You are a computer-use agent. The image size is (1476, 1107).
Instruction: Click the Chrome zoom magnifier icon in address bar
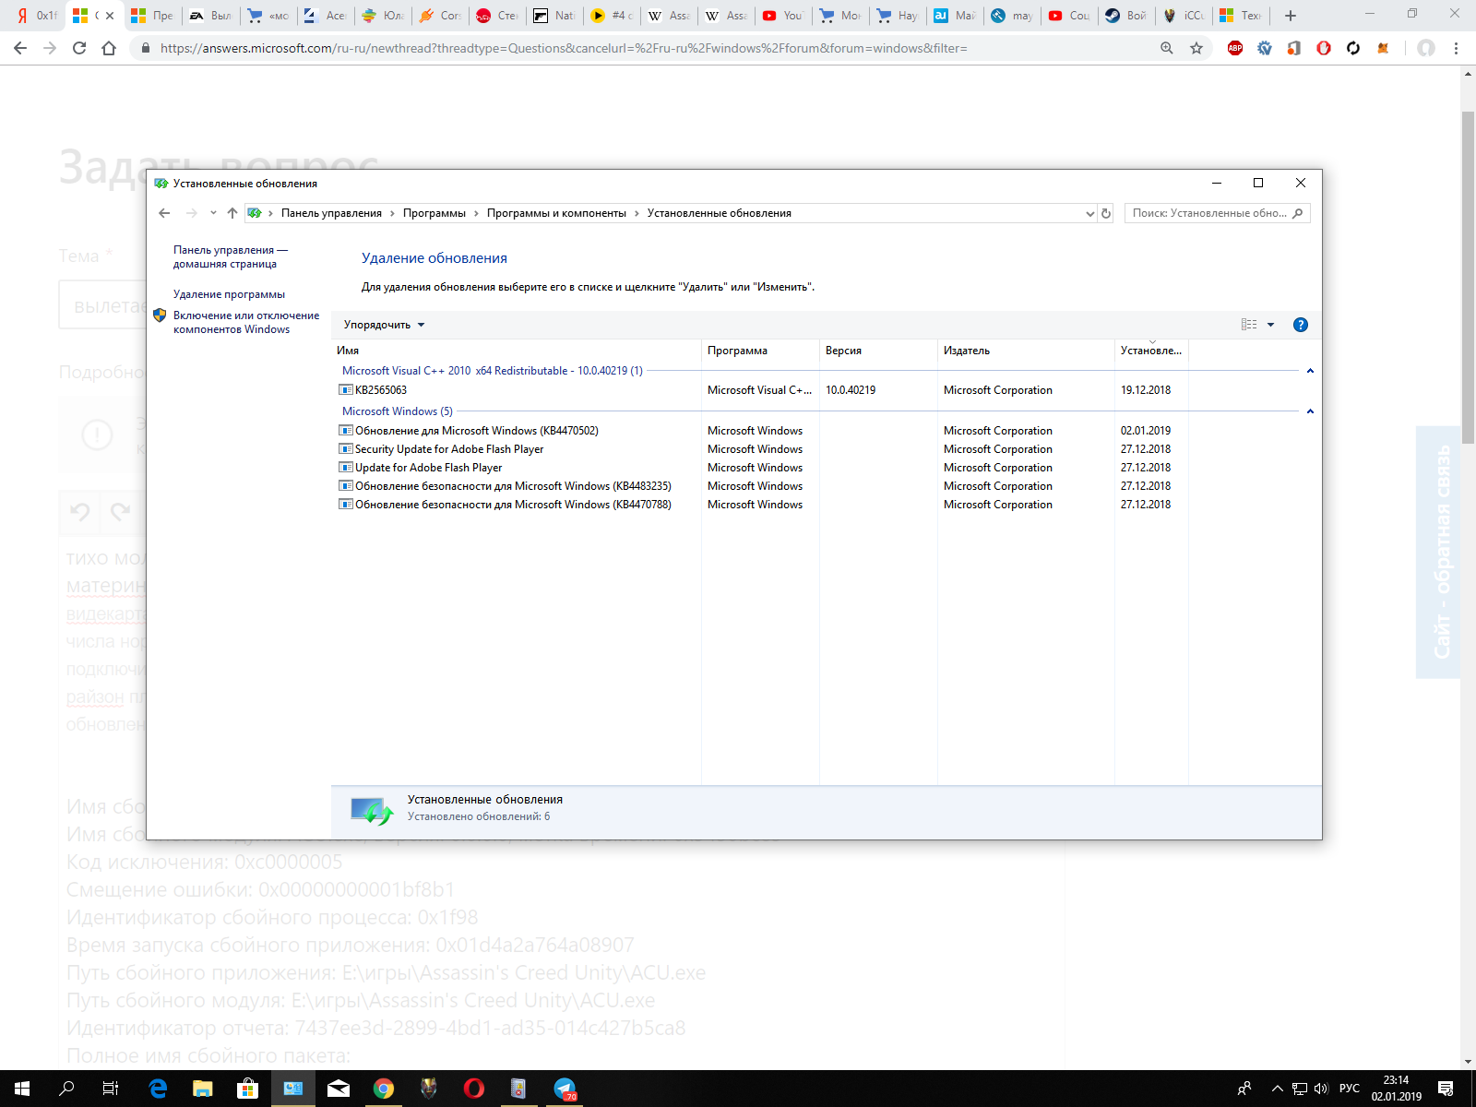click(1167, 48)
